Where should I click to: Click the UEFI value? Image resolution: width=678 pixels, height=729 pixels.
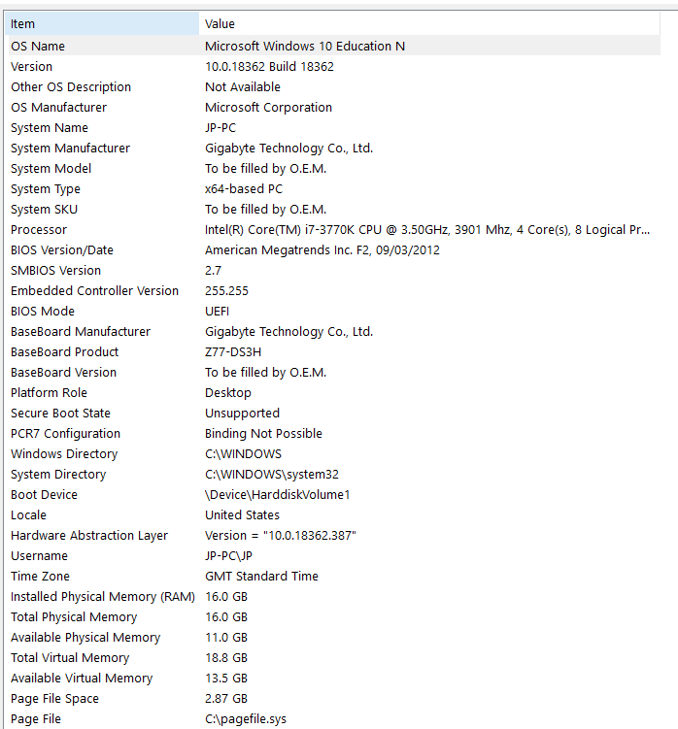(217, 312)
